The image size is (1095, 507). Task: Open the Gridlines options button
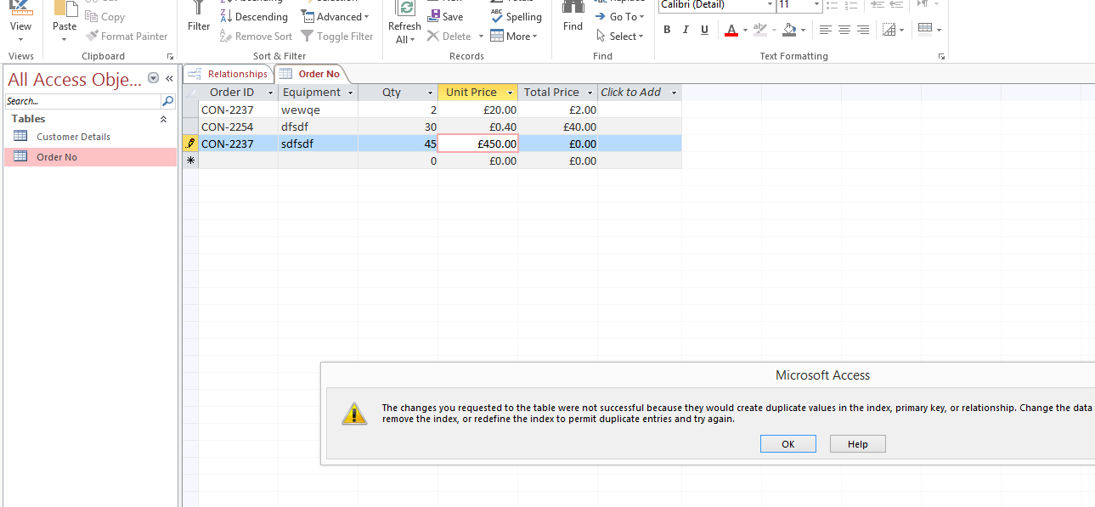point(893,30)
